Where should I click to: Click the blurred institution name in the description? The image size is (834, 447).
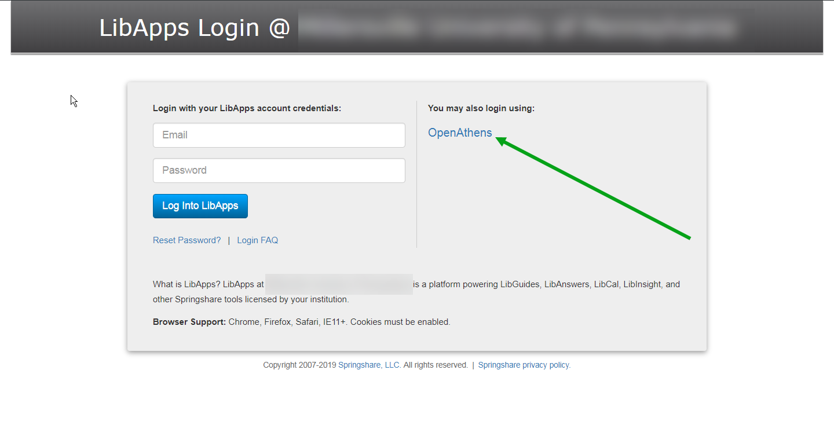point(339,284)
